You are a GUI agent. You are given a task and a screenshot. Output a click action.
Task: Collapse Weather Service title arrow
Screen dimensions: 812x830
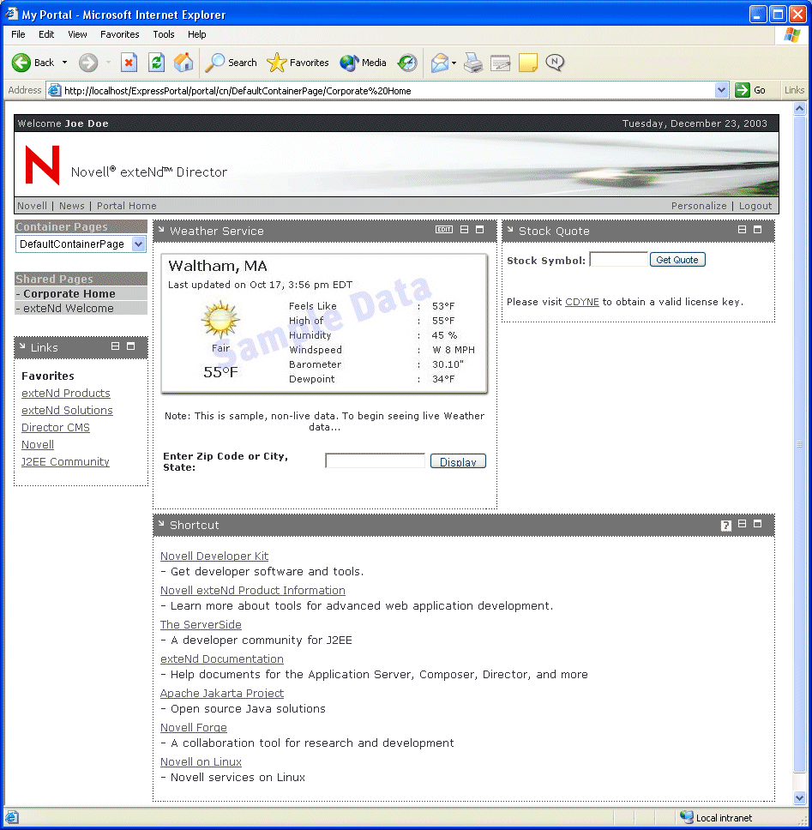tap(161, 230)
